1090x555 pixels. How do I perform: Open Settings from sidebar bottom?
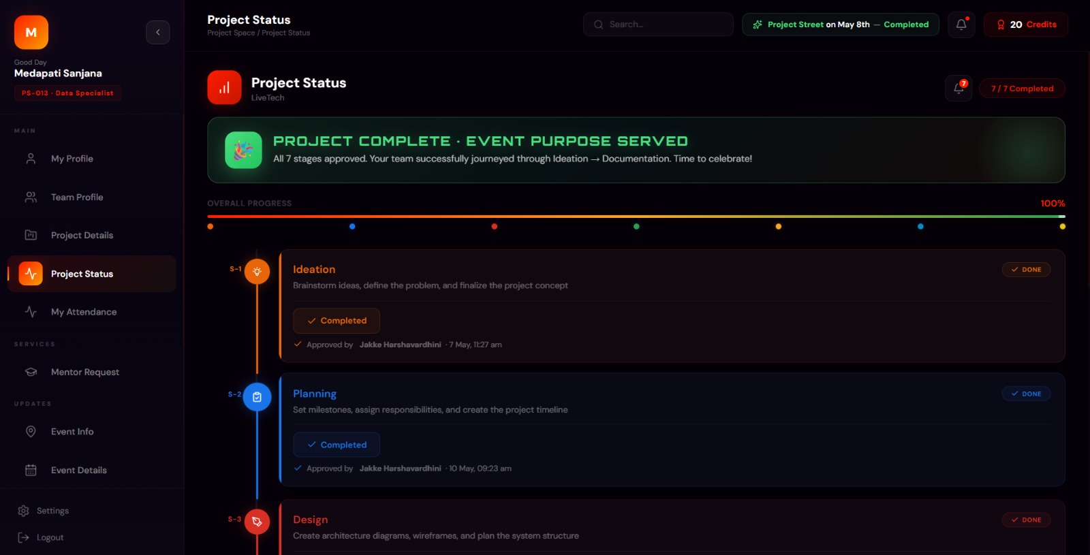pos(44,511)
